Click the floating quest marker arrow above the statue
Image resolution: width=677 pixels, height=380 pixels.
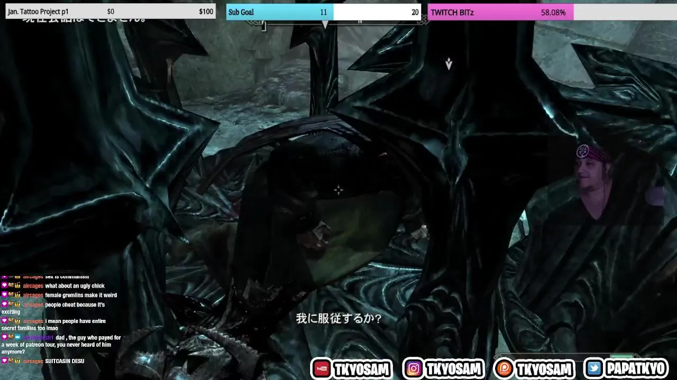click(449, 64)
